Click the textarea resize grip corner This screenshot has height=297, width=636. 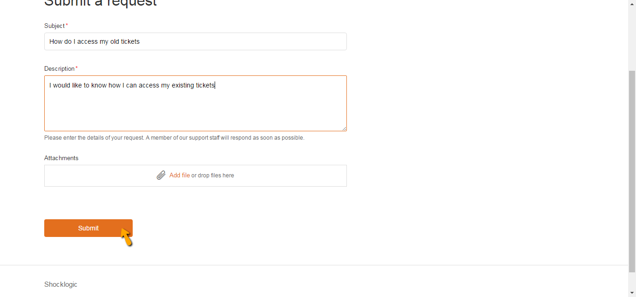click(x=344, y=128)
